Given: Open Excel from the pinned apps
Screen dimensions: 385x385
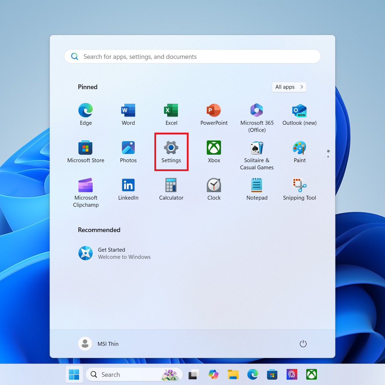Looking at the screenshot, I should 171,114.
